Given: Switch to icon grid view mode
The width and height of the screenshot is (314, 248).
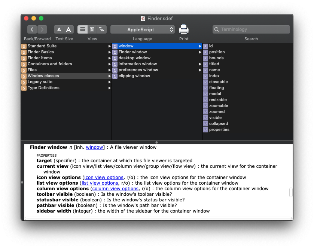Looking at the screenshot, I should coord(92,29).
